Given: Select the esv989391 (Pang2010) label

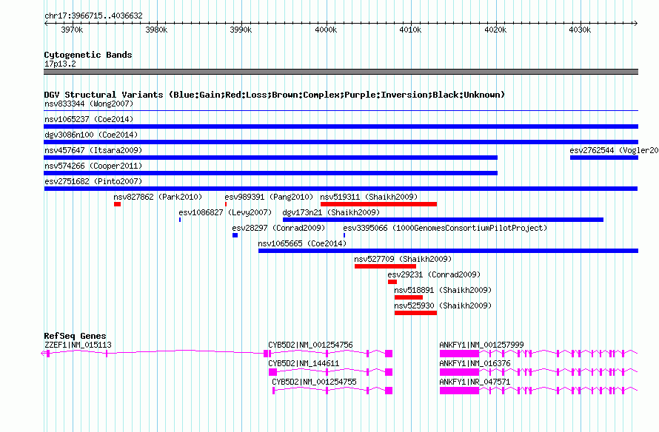Looking at the screenshot, I should (x=269, y=197).
